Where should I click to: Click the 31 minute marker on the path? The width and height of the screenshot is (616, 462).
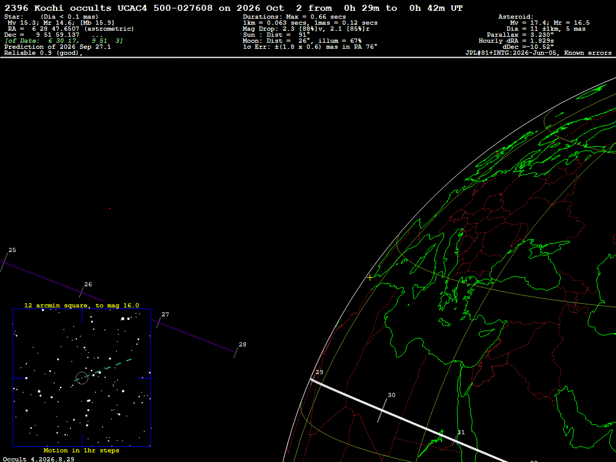coord(461,432)
